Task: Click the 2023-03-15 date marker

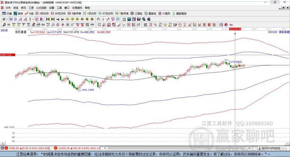Action: 235,29
